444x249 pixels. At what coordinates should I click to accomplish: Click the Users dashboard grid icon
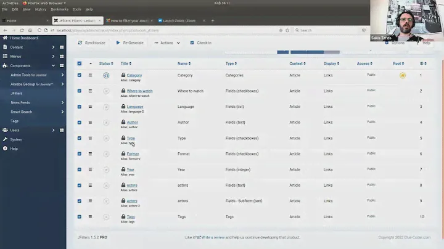coord(61,130)
